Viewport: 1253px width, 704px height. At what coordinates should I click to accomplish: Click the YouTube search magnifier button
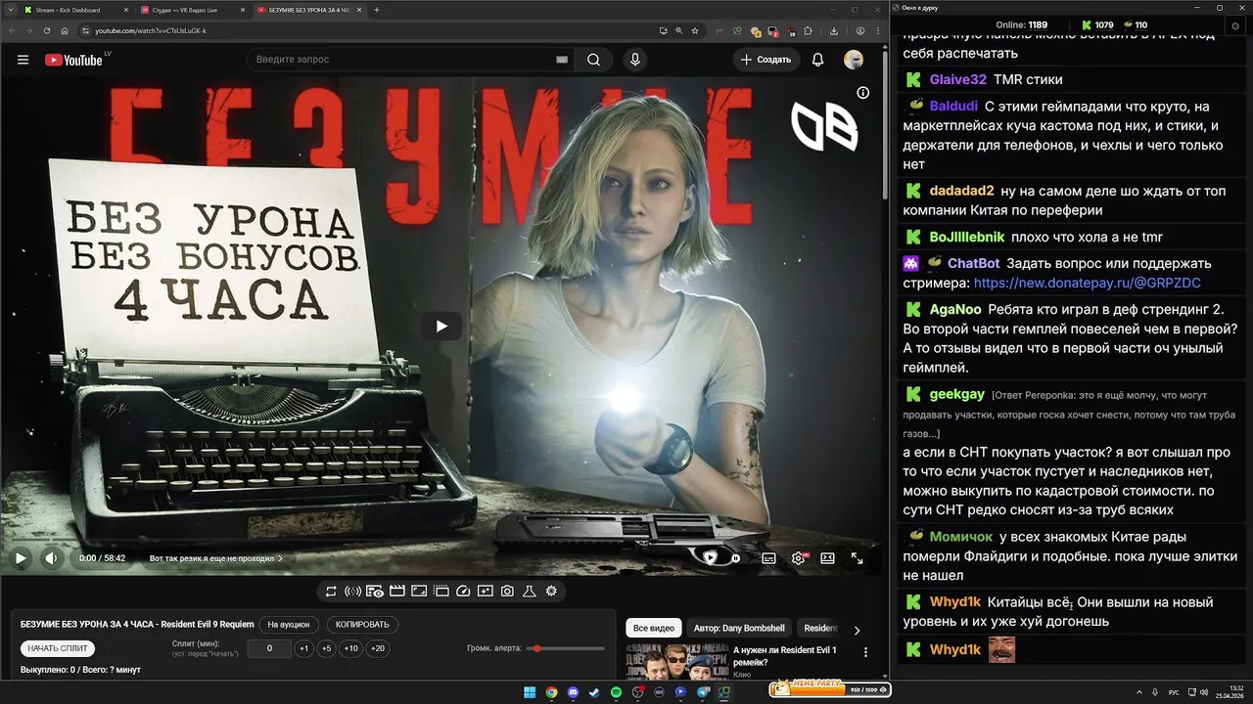pyautogui.click(x=593, y=60)
